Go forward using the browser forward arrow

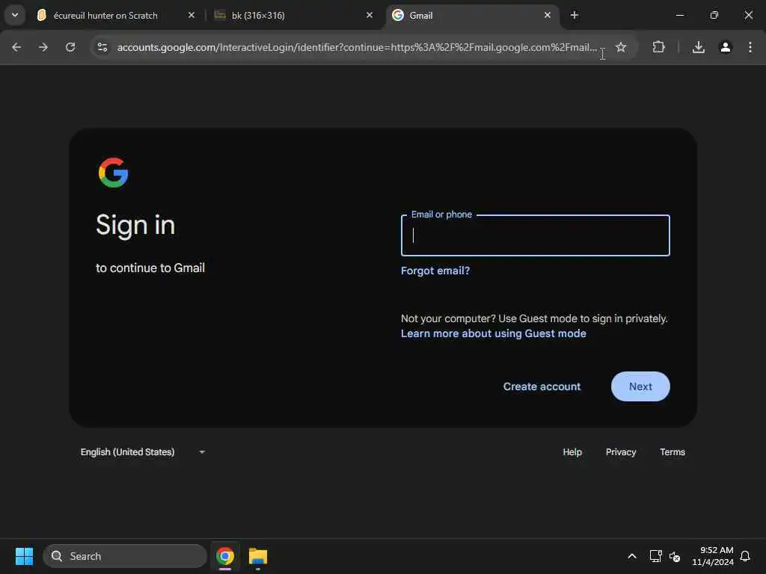pyautogui.click(x=43, y=47)
